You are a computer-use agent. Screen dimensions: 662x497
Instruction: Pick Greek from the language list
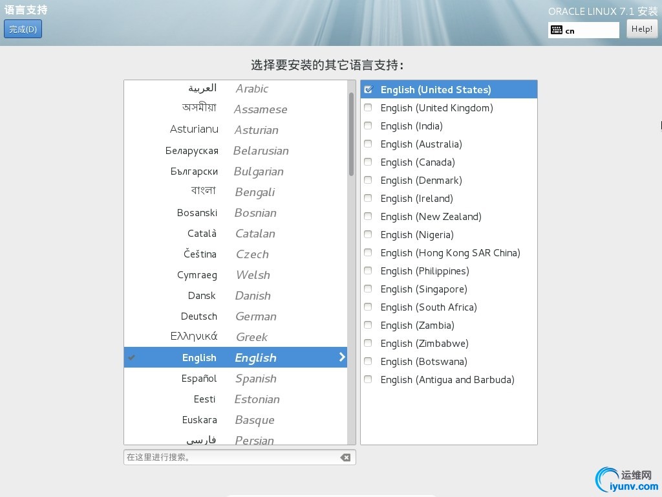tap(235, 337)
